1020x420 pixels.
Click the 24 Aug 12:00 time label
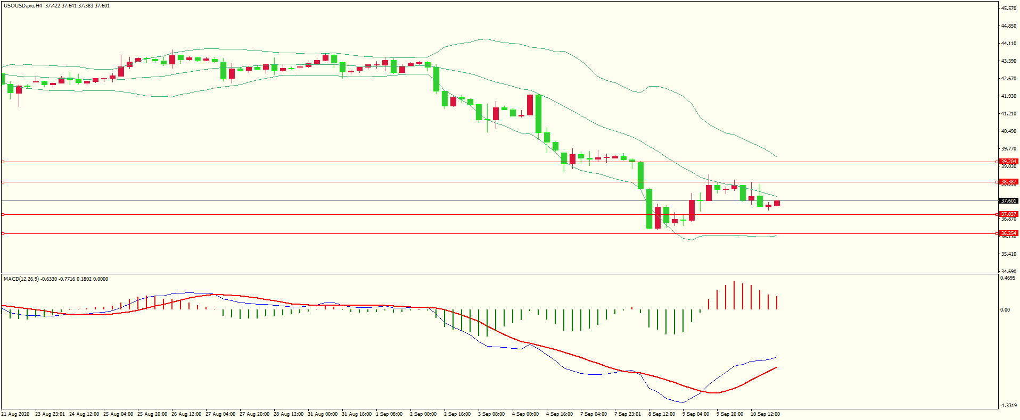(84, 414)
